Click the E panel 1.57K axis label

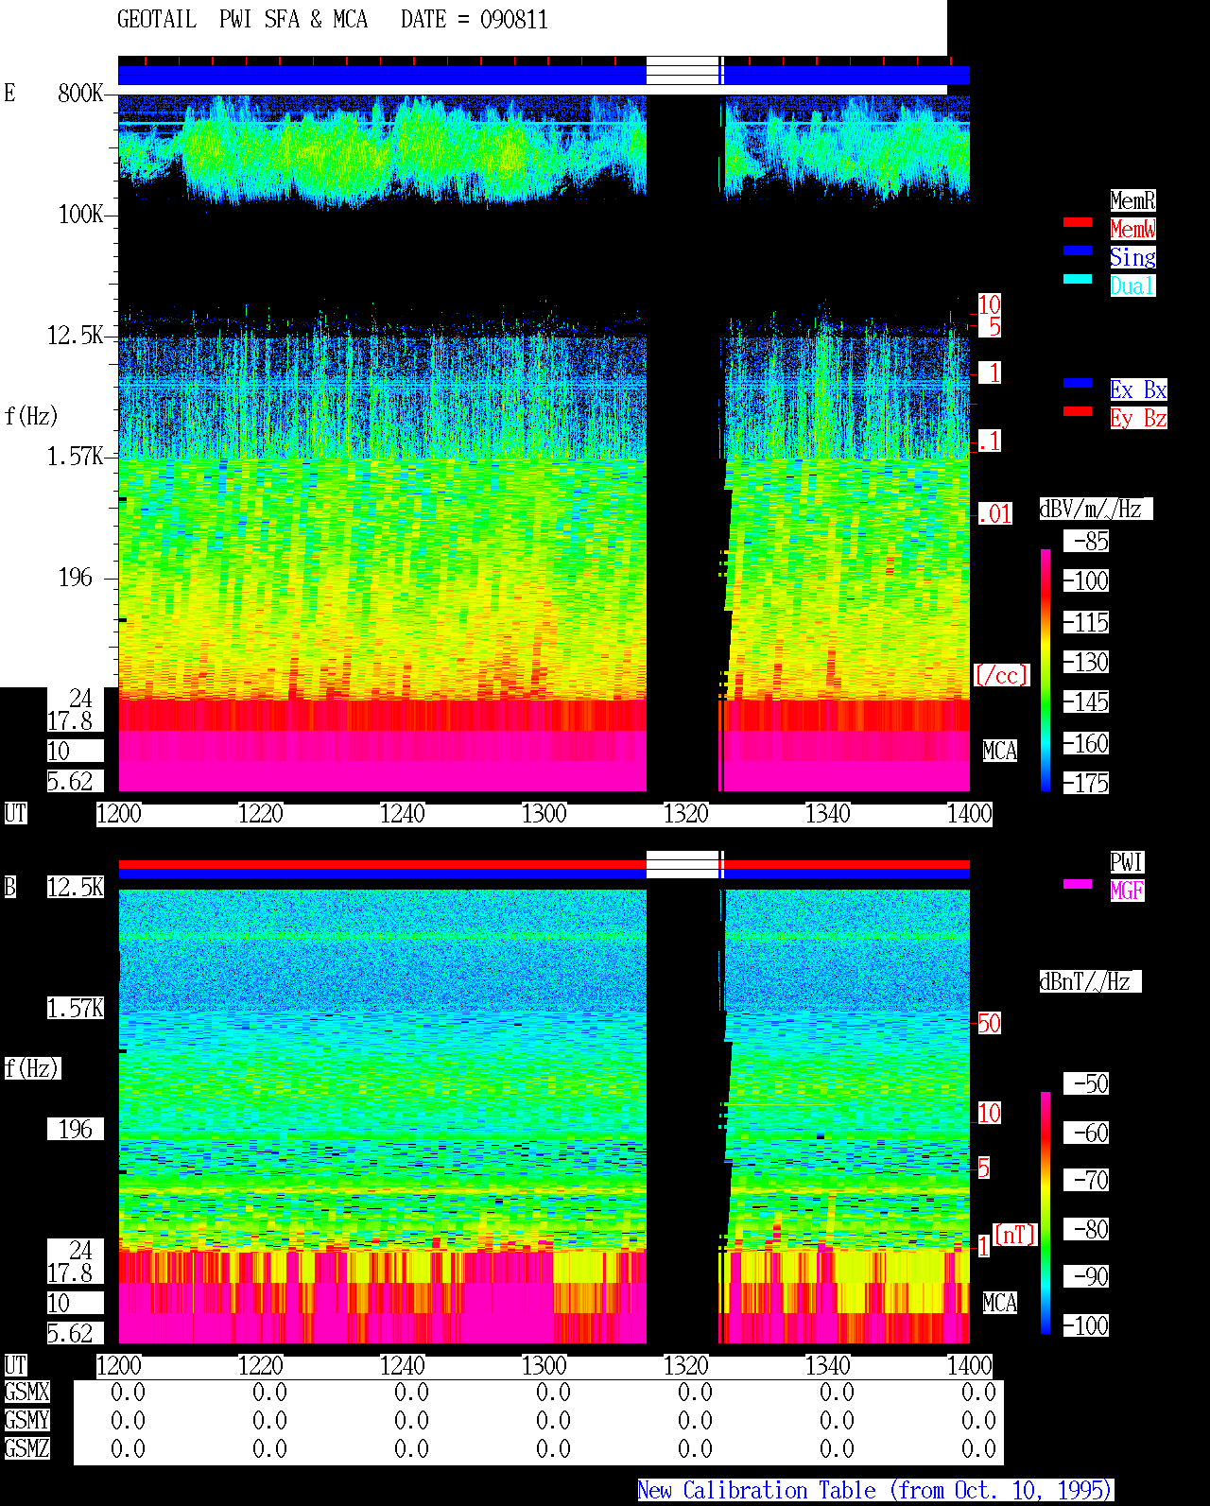click(x=76, y=456)
